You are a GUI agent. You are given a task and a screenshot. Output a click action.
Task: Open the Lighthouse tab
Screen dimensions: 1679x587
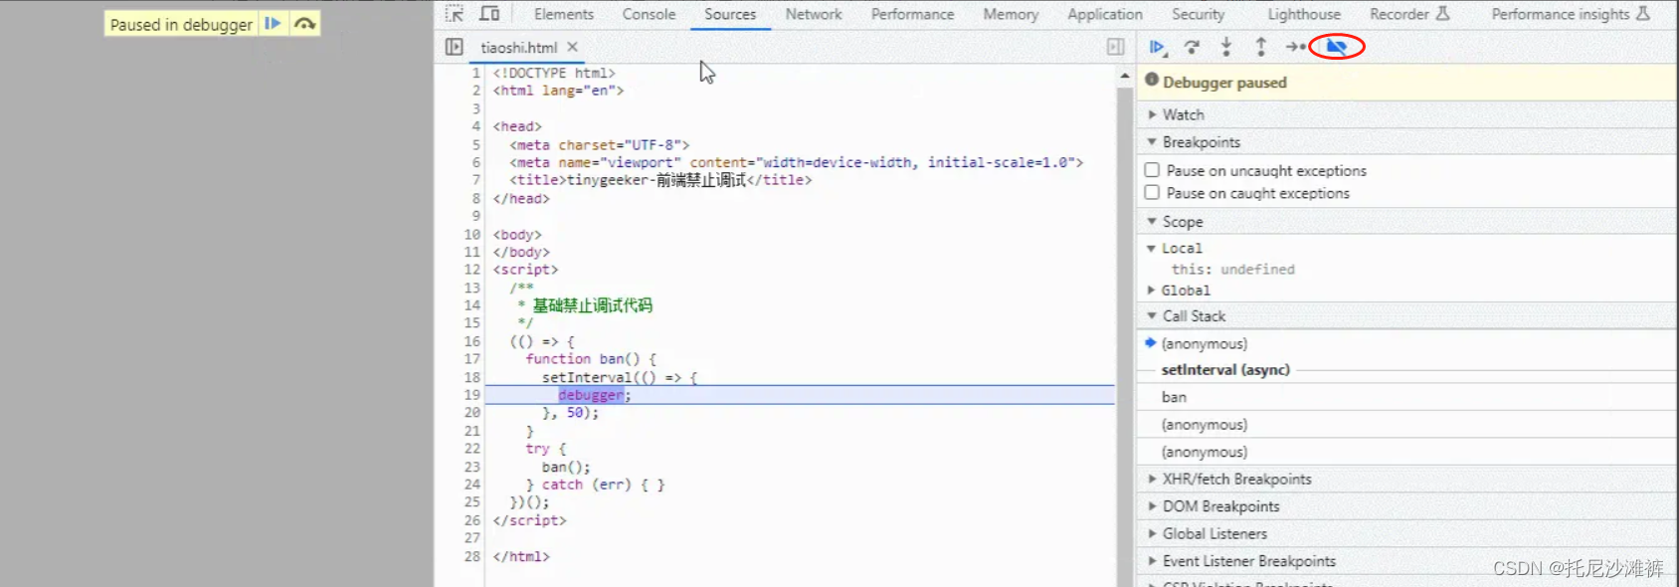click(x=1304, y=14)
